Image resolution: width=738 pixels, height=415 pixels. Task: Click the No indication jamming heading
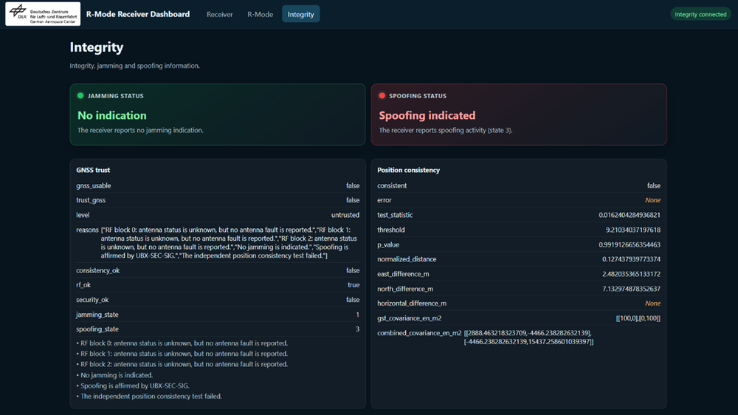pyautogui.click(x=112, y=115)
